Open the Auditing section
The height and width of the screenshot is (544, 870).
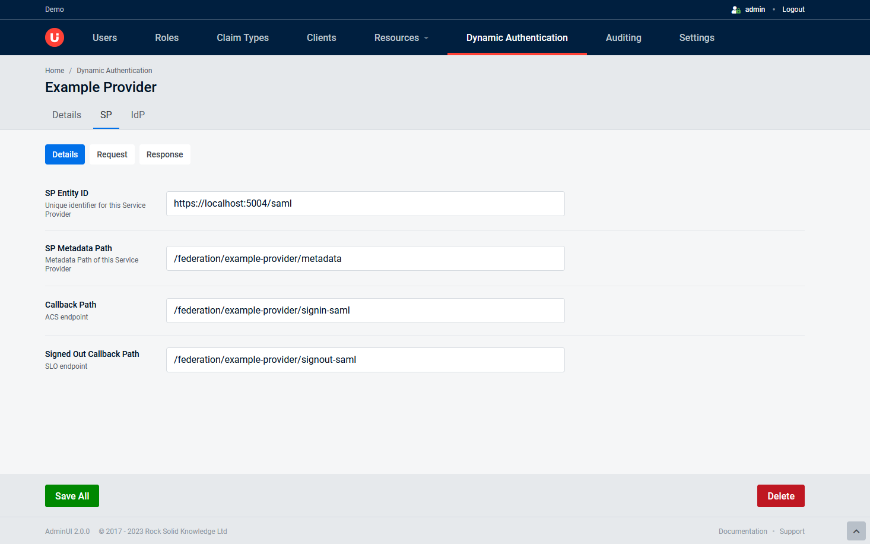coord(623,37)
